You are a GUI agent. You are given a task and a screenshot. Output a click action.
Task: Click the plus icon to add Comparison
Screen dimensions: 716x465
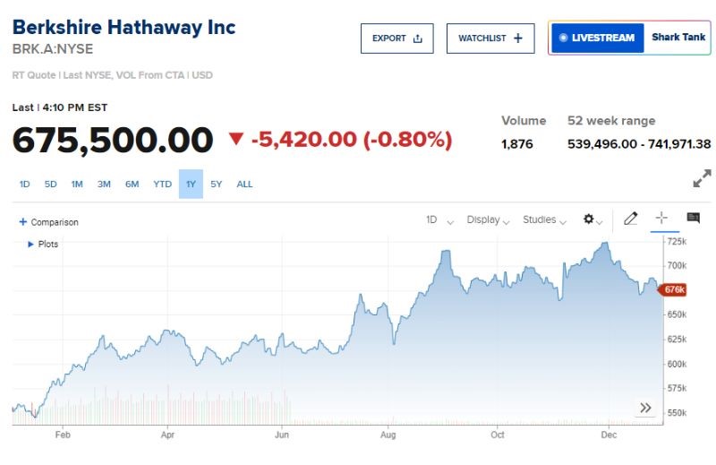pos(23,222)
